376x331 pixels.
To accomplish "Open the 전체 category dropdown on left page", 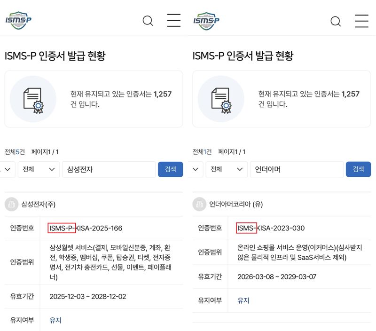I will (38, 169).
